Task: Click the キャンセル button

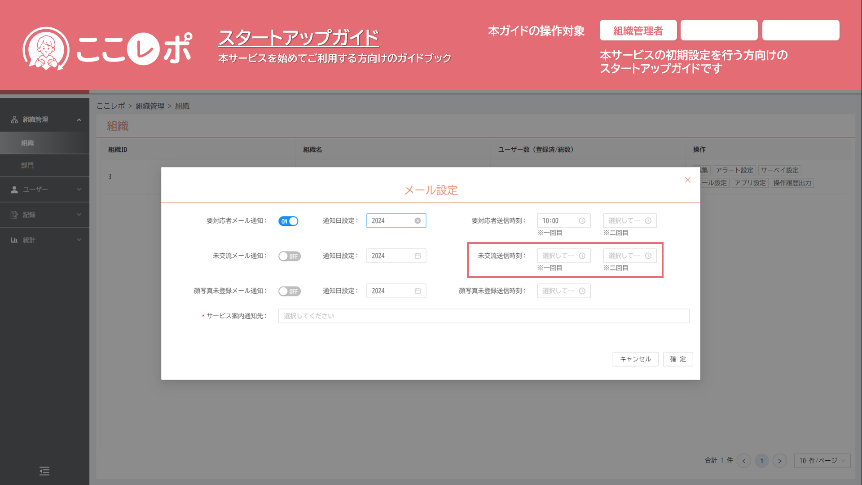Action: pyautogui.click(x=635, y=359)
